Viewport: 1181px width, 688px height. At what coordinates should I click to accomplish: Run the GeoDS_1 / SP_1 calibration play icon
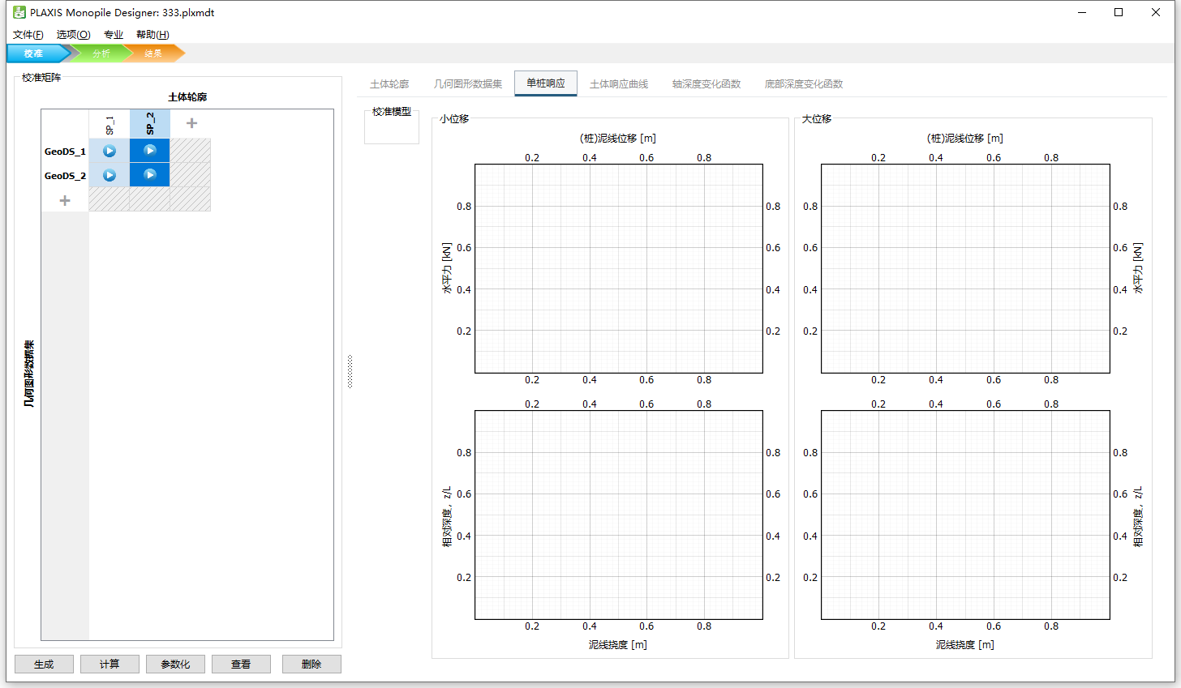[110, 151]
